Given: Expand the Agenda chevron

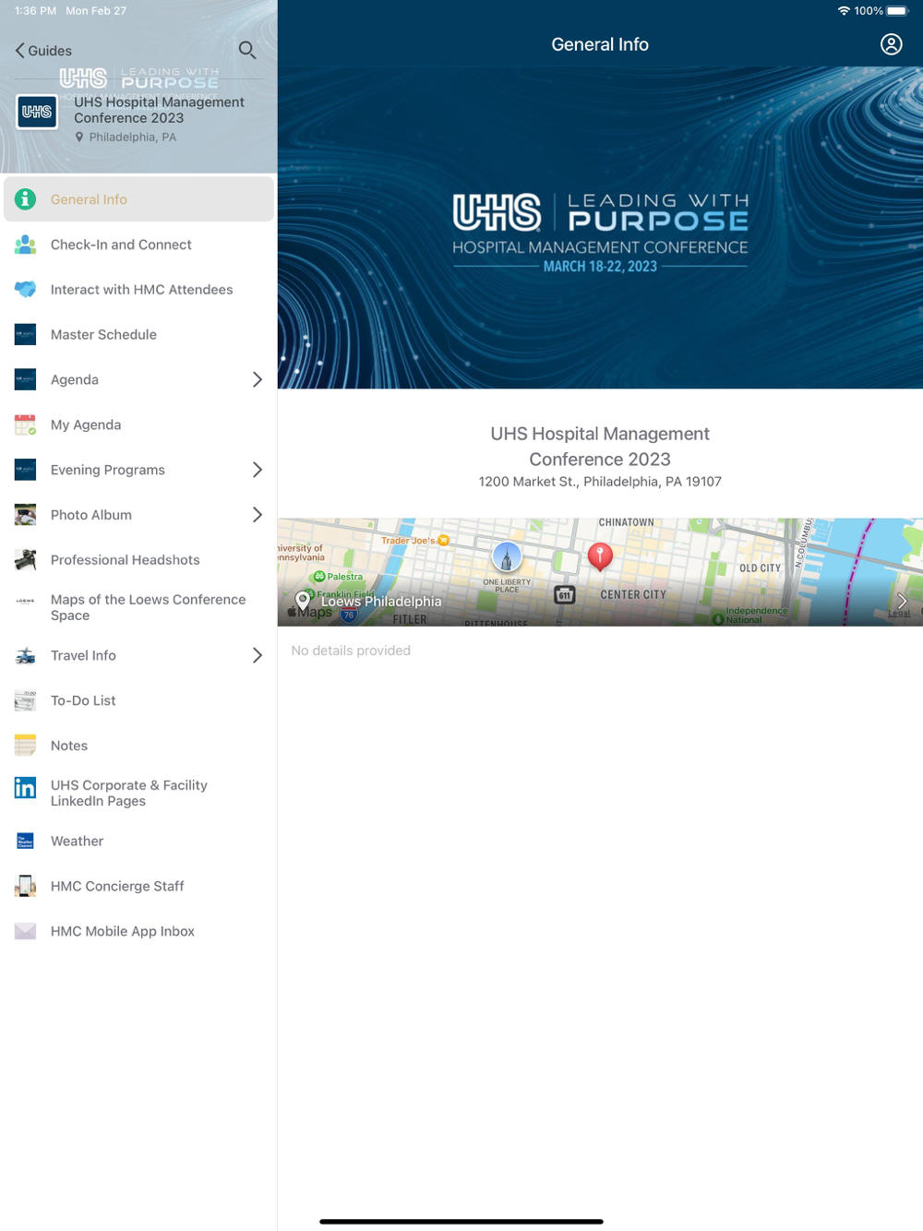Looking at the screenshot, I should click(x=258, y=379).
